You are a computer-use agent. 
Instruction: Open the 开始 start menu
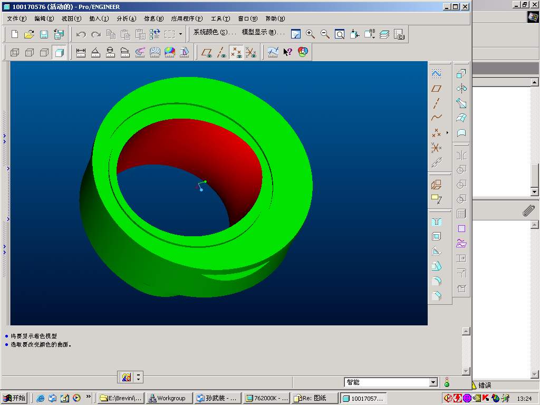tap(14, 398)
